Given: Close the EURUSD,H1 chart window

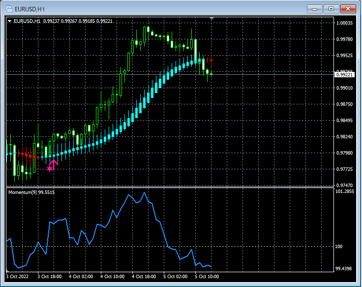Looking at the screenshot, I should pos(348,9).
